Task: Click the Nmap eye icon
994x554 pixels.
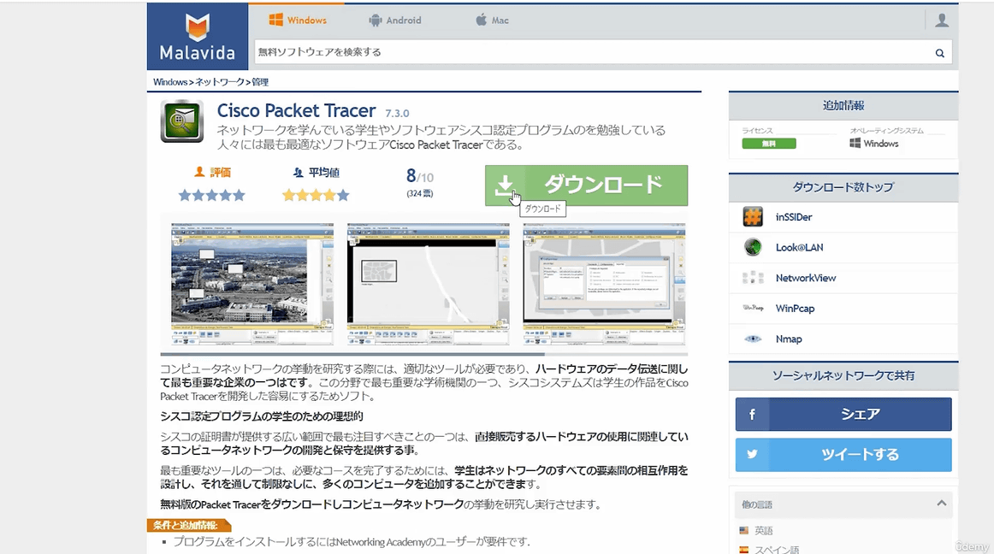Action: coord(753,339)
